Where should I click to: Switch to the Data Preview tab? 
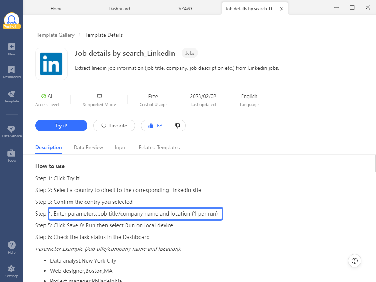[x=88, y=148]
